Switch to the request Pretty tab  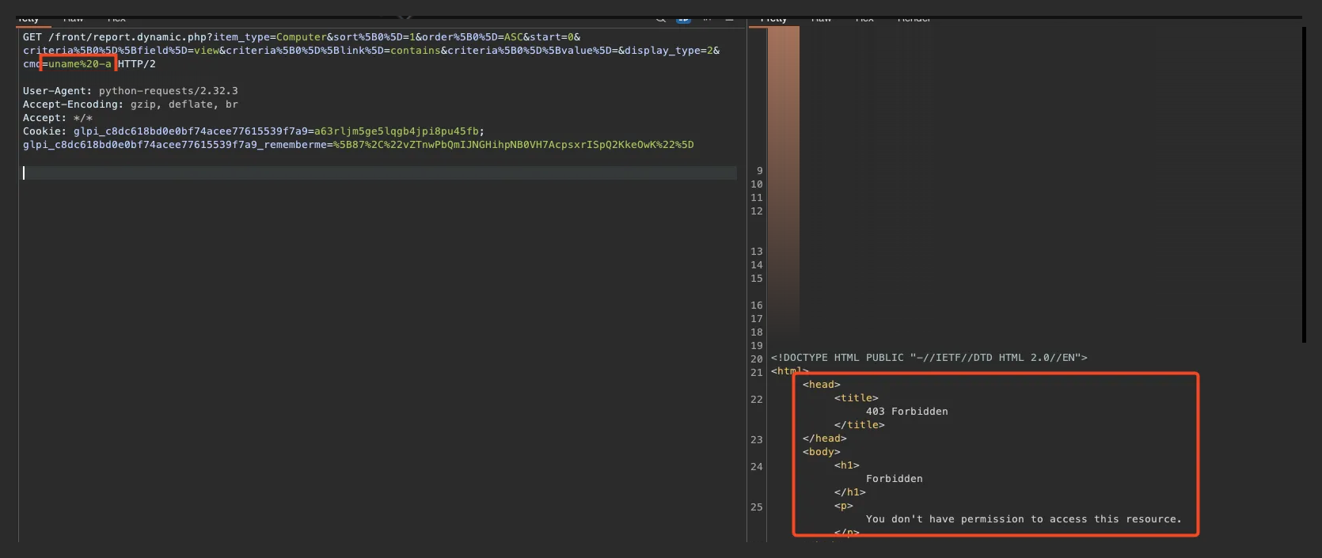click(28, 19)
